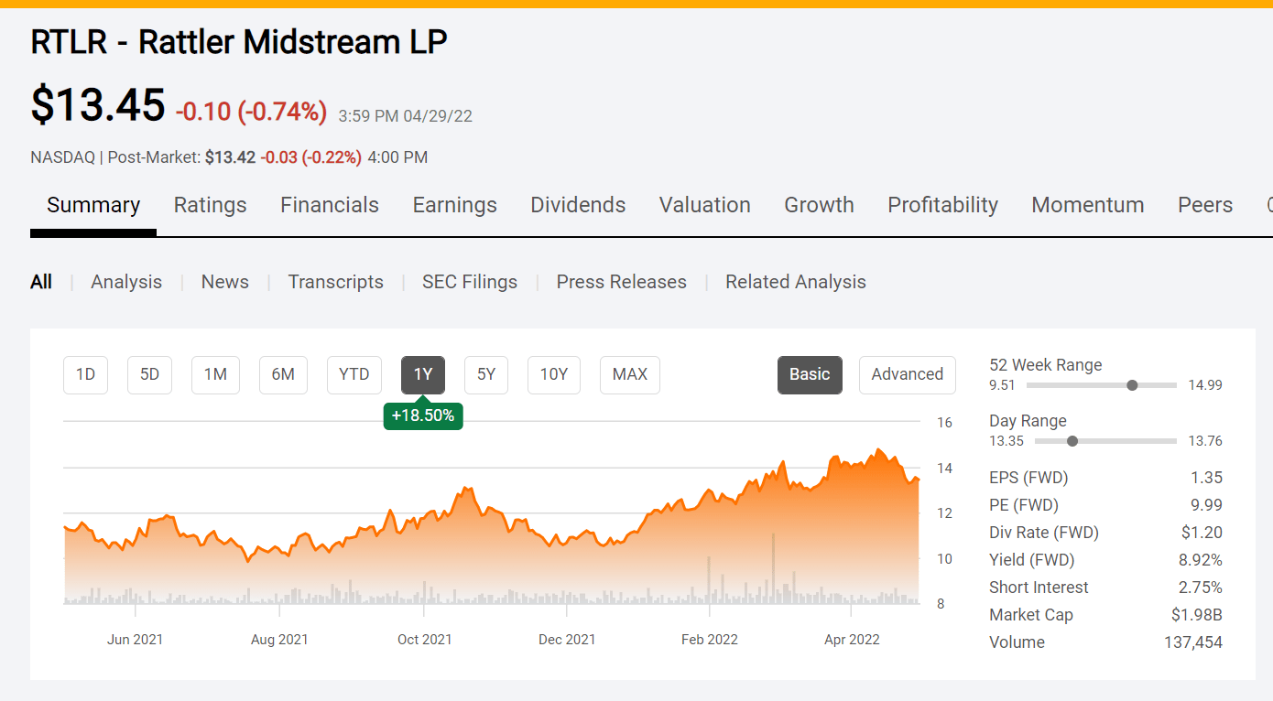Select the YTD chart range
This screenshot has width=1273, height=701.
(354, 374)
